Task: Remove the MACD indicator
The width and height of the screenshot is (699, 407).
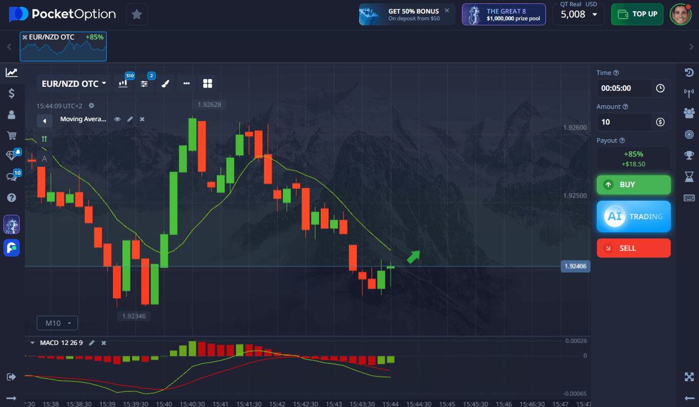Action: click(x=103, y=343)
